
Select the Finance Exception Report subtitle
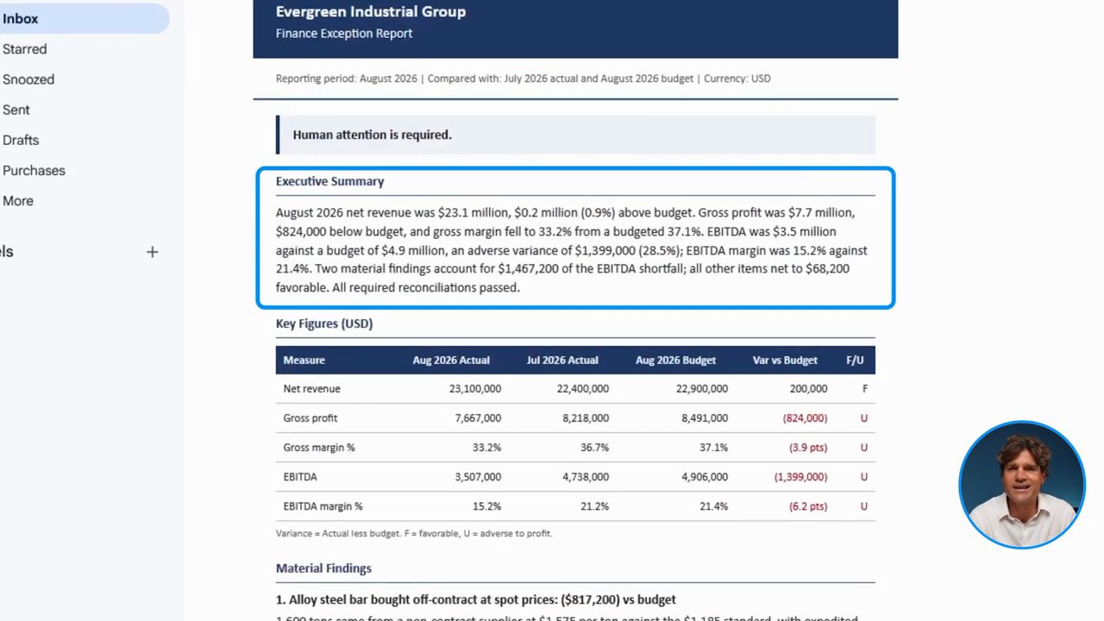tap(344, 34)
